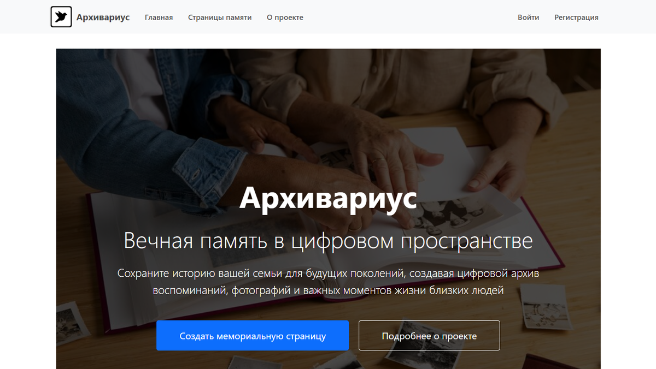656x369 pixels.
Task: Open the Регистрация page
Action: (x=576, y=17)
